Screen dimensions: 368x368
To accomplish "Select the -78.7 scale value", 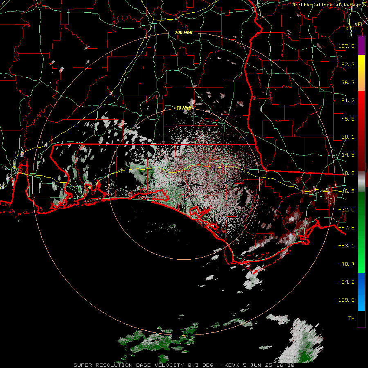I will click(x=346, y=264).
